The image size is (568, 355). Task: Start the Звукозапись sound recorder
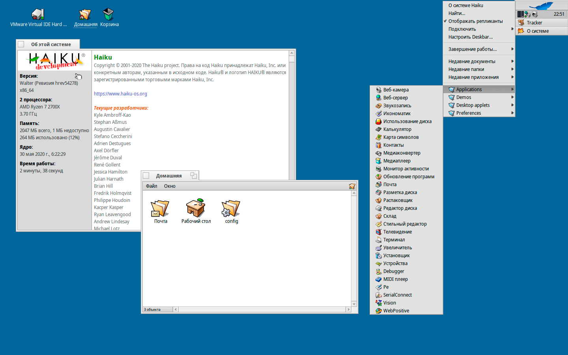pyautogui.click(x=406, y=106)
